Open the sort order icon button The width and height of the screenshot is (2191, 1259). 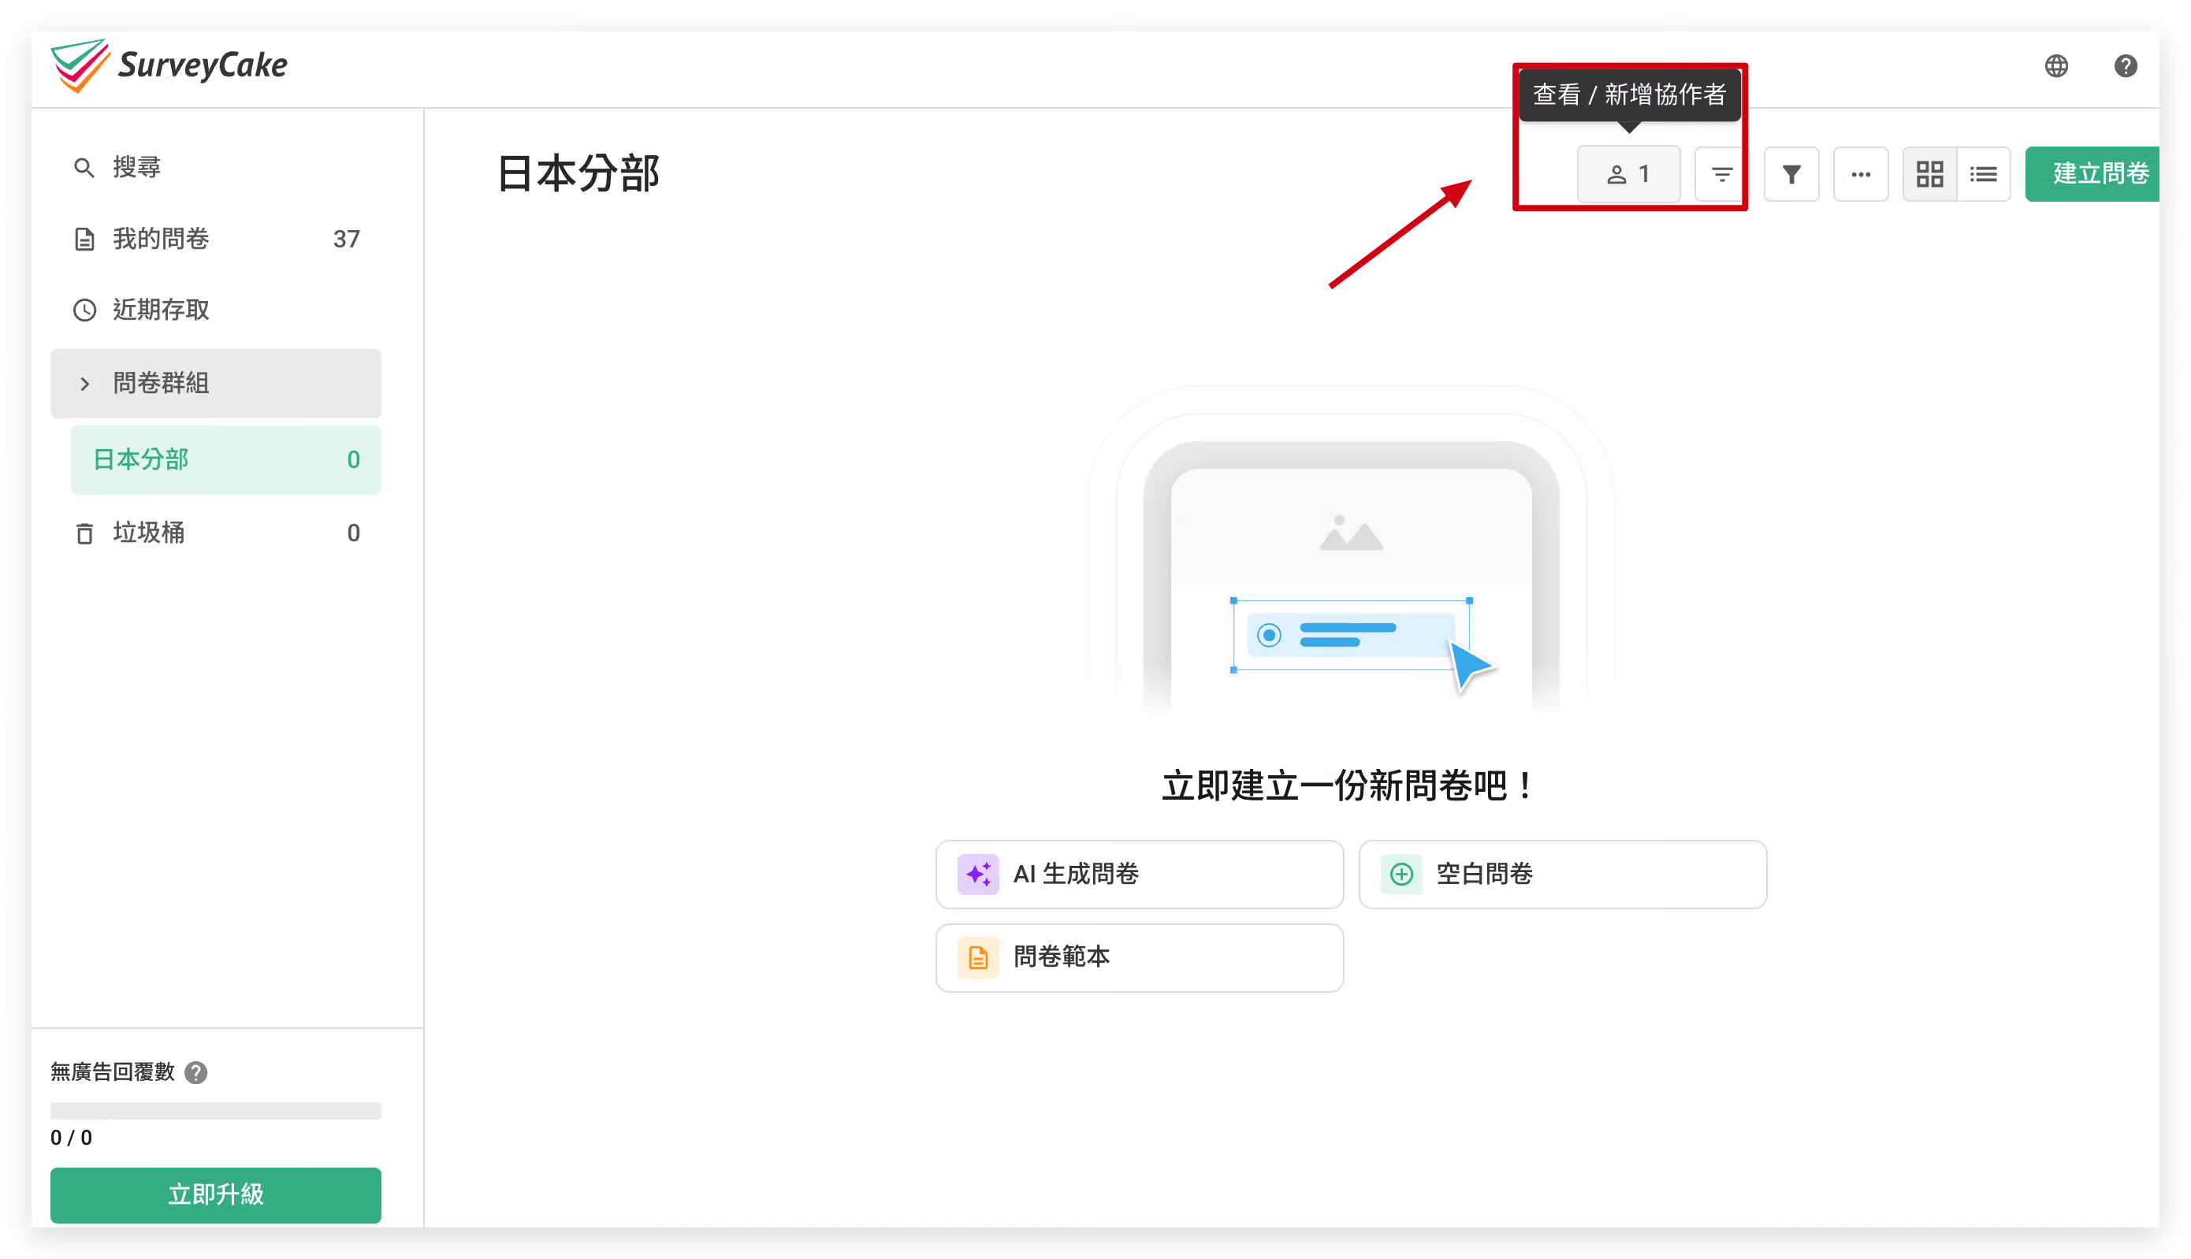pos(1721,175)
